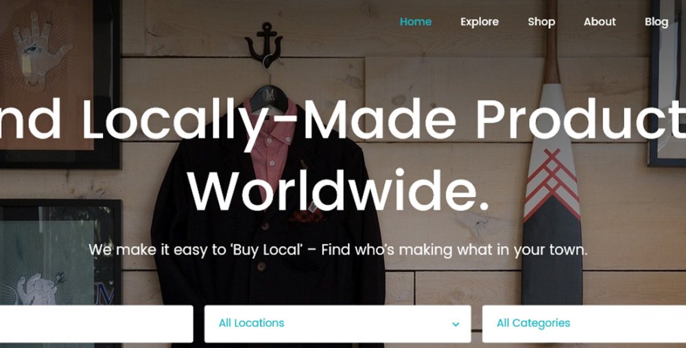Image resolution: width=686 pixels, height=348 pixels.
Task: Visit the About page
Action: pyautogui.click(x=600, y=22)
